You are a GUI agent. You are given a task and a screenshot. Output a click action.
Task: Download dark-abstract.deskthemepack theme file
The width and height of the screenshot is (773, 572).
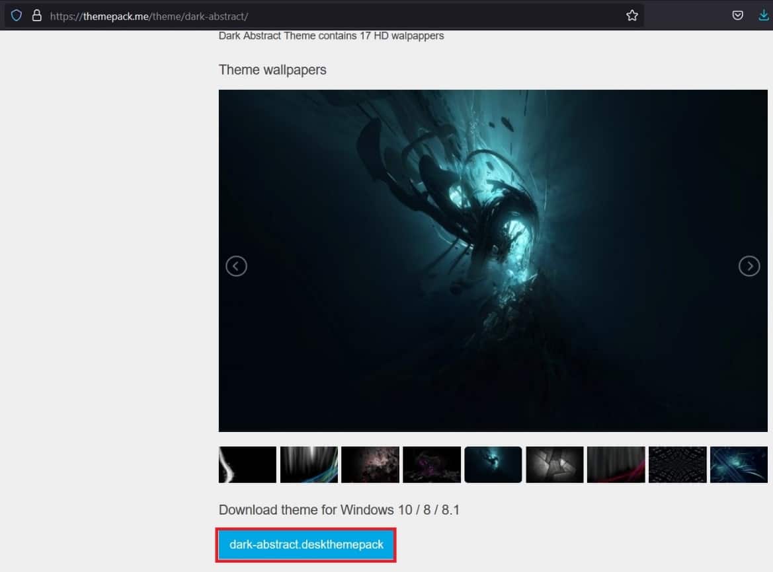(305, 544)
